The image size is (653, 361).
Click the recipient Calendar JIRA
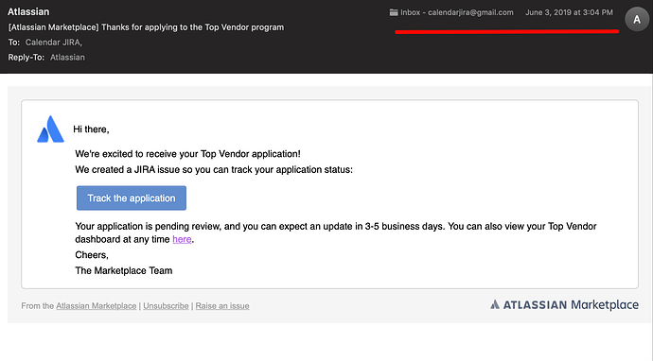point(54,43)
